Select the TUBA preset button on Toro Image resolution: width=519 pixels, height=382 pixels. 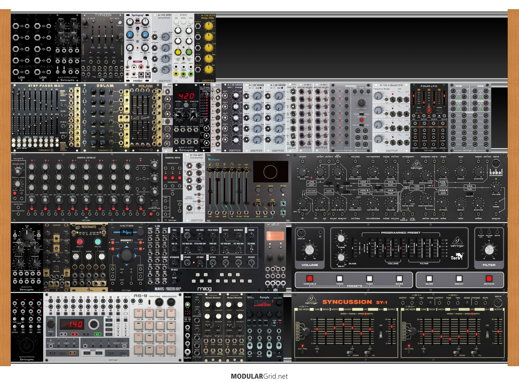369,278
